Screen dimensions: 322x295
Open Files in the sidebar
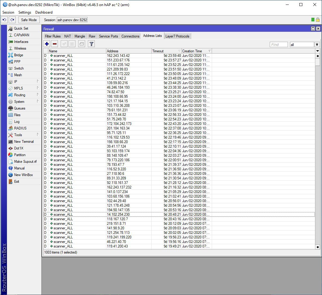click(x=24, y=115)
